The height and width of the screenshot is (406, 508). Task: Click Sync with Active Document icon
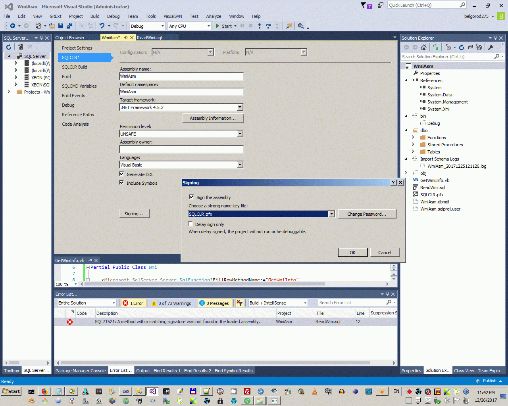click(436, 47)
